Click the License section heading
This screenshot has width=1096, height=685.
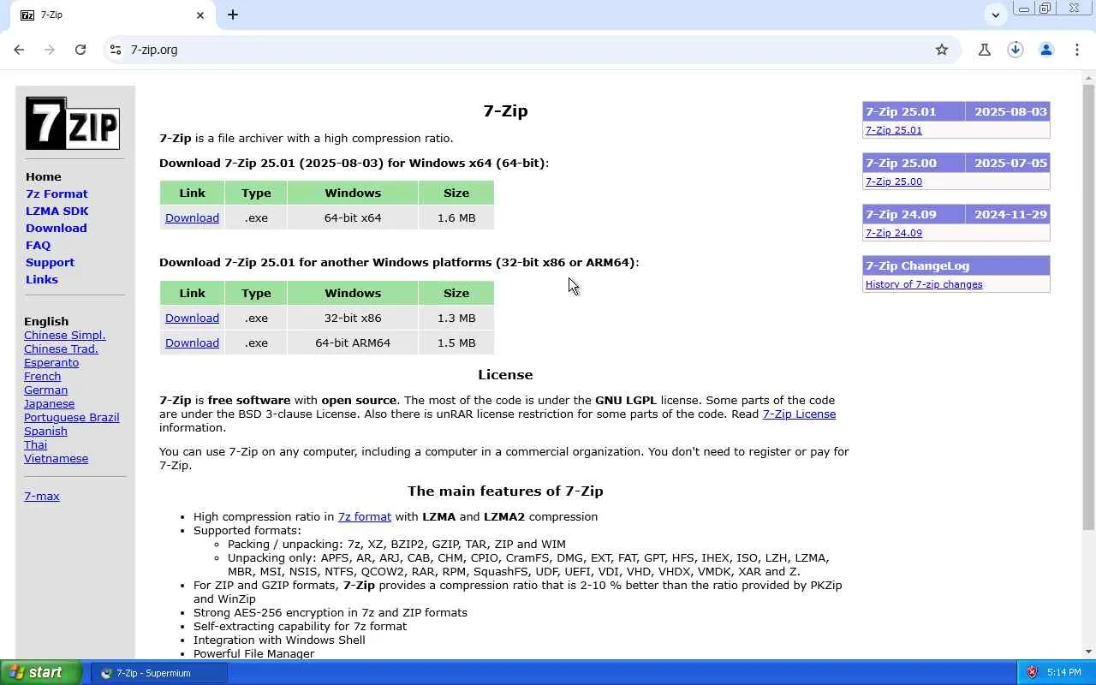(505, 374)
